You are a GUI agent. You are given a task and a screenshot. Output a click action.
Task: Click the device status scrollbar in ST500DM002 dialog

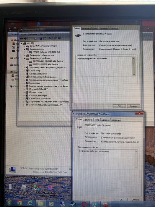click(x=134, y=66)
